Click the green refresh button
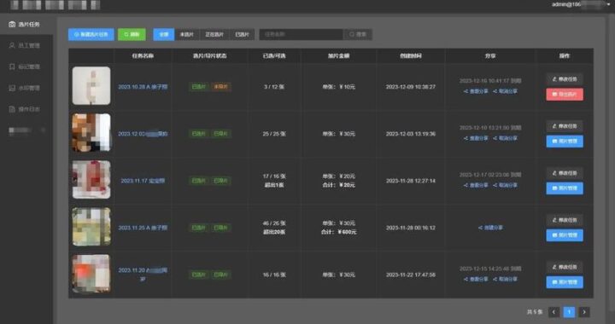The width and height of the screenshot is (615, 324). [x=132, y=34]
